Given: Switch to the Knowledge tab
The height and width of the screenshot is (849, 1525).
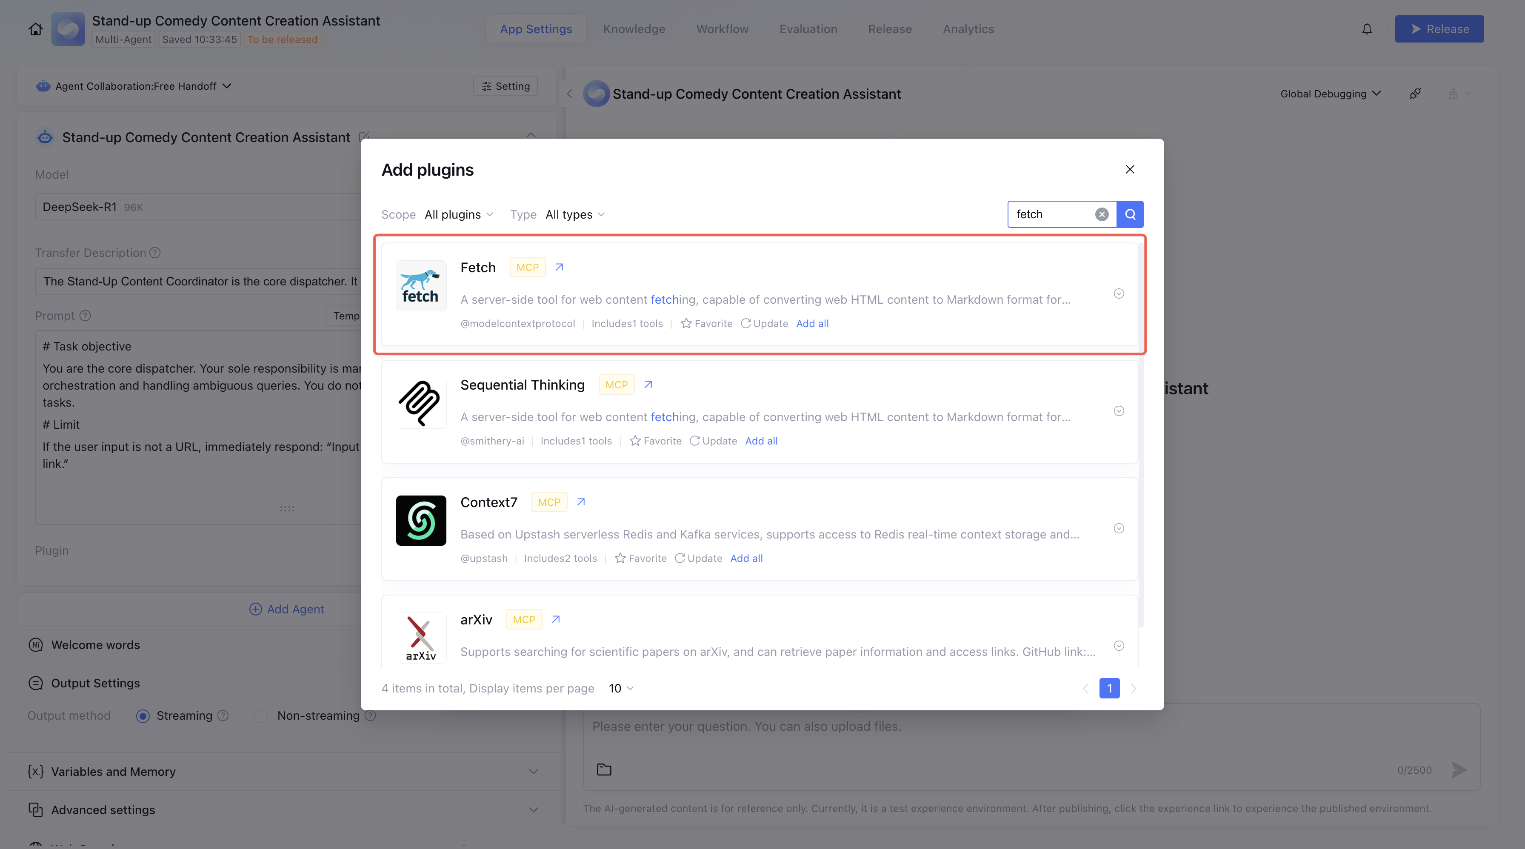Looking at the screenshot, I should tap(634, 29).
